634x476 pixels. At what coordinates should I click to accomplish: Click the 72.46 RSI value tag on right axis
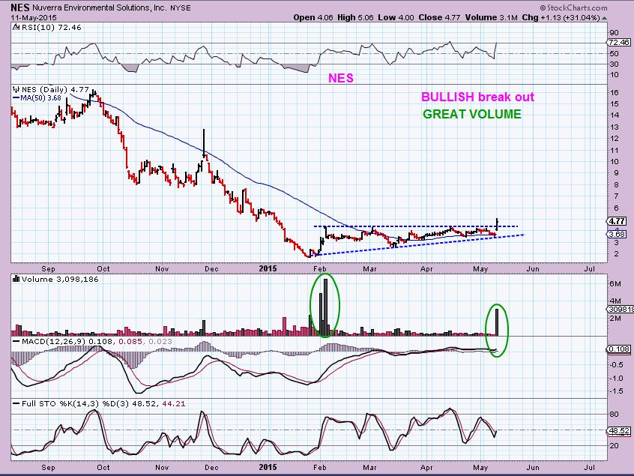coord(618,43)
